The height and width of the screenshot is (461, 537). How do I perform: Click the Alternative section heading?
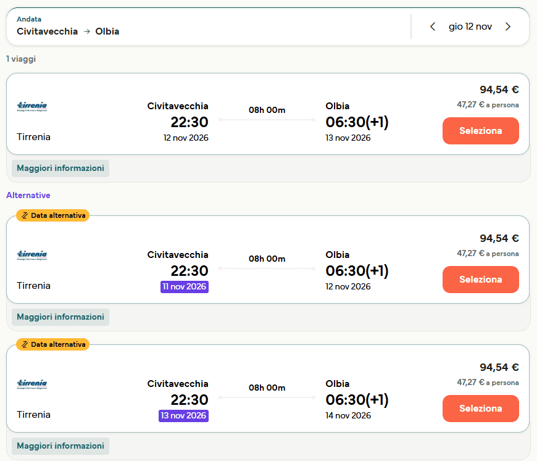28,195
